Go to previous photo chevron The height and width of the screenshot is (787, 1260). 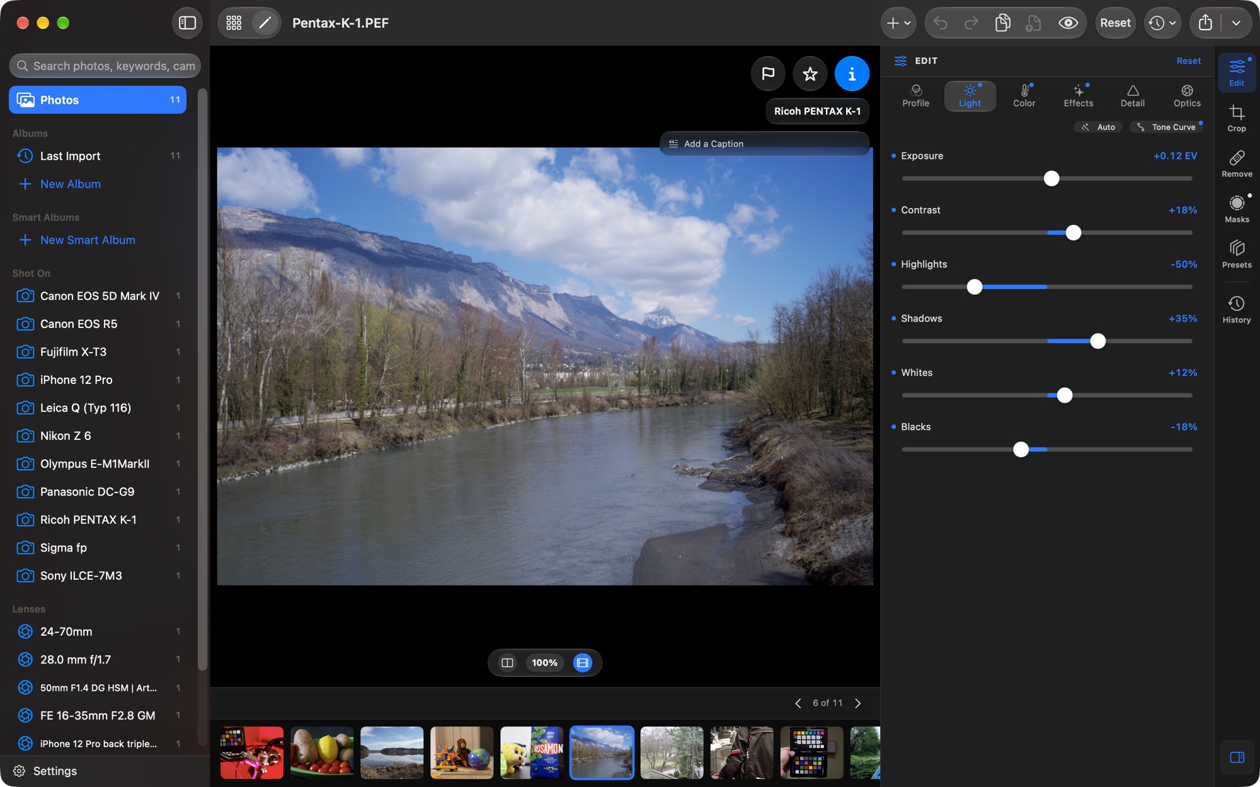(798, 703)
